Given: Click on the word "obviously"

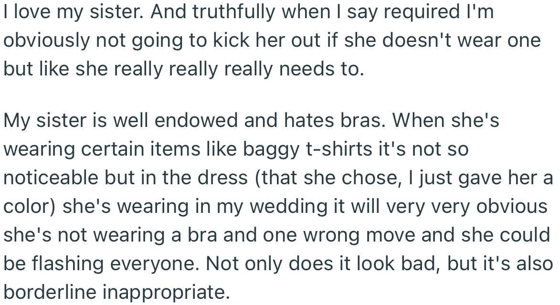Looking at the screenshot, I should (x=46, y=40).
